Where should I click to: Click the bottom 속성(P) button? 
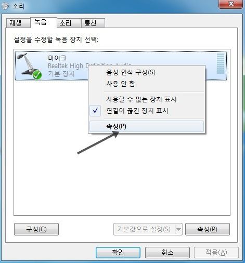(x=208, y=229)
